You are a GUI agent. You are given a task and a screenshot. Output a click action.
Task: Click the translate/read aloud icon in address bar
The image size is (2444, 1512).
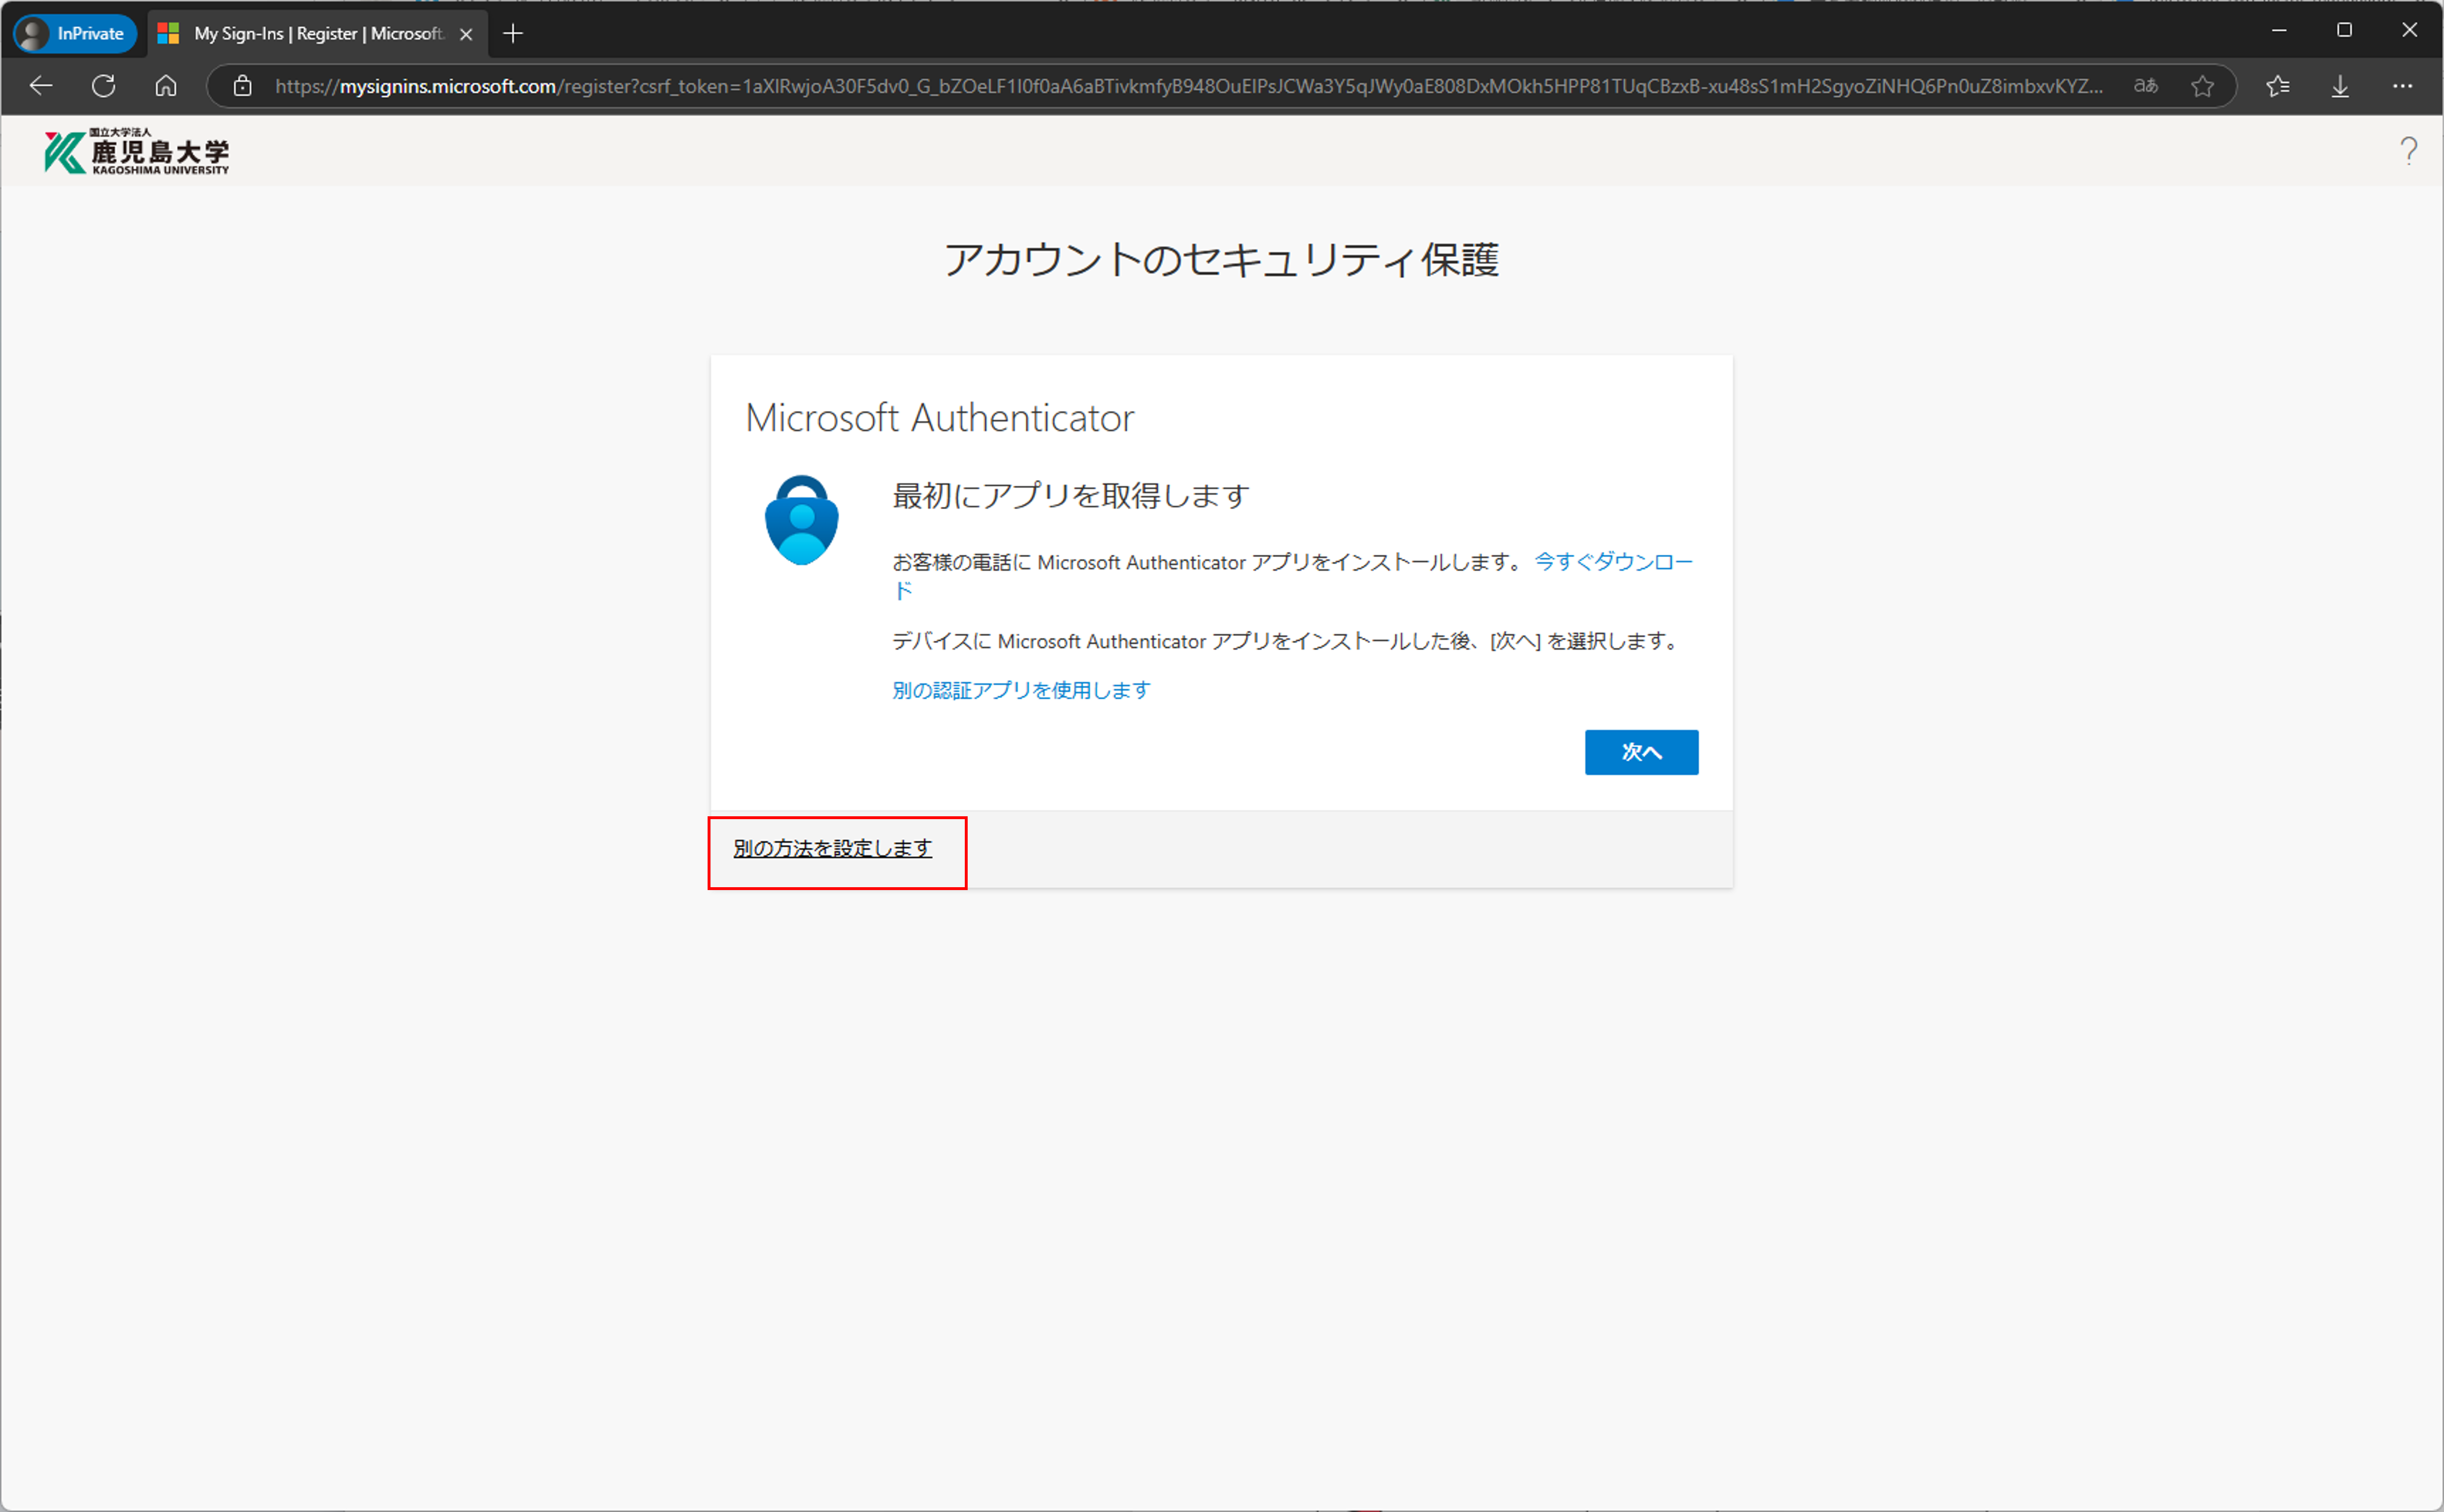(x=2145, y=86)
